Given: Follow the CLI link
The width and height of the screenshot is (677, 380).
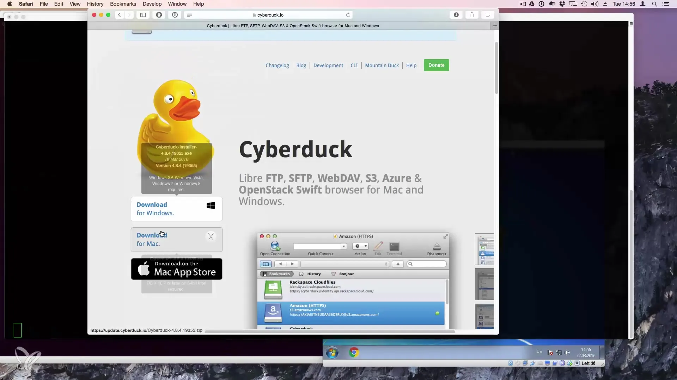Looking at the screenshot, I should (x=354, y=65).
